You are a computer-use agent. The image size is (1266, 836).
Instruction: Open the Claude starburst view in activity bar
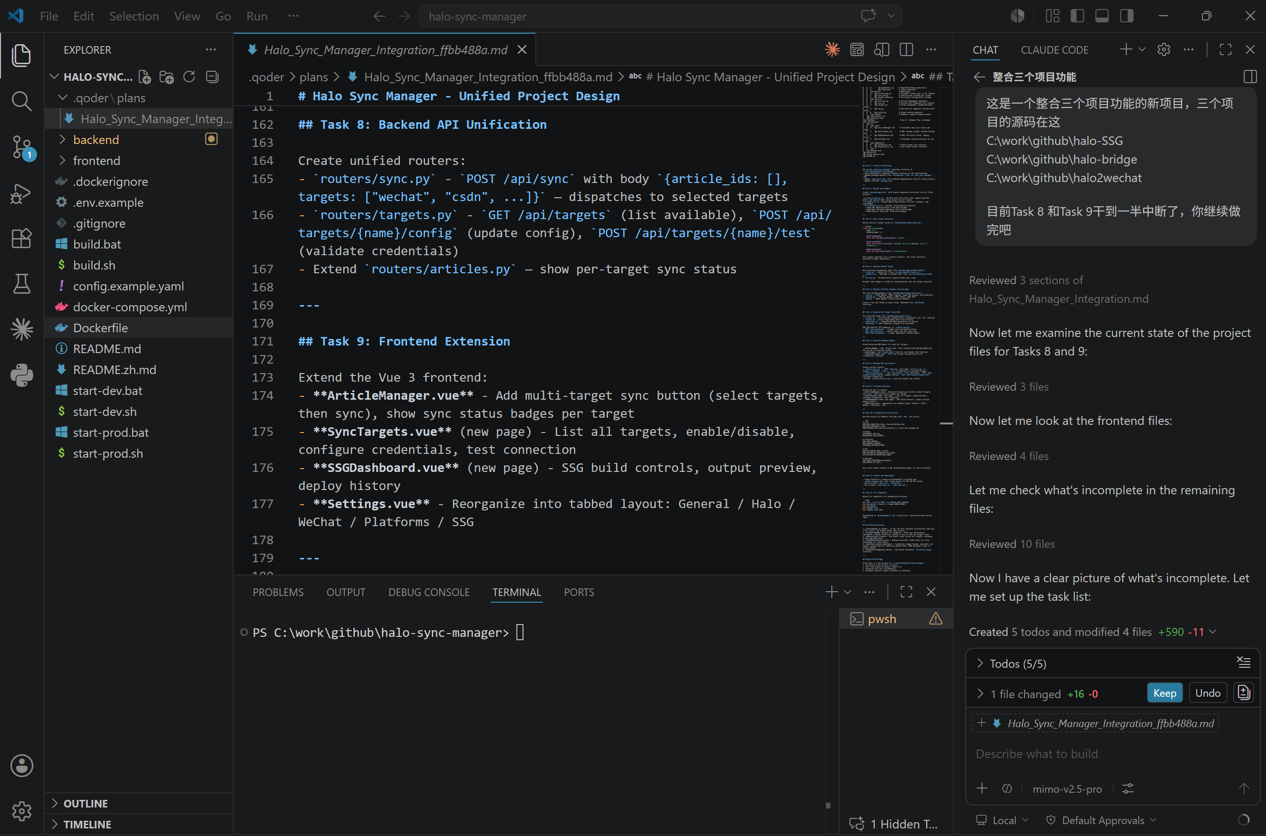[x=21, y=329]
